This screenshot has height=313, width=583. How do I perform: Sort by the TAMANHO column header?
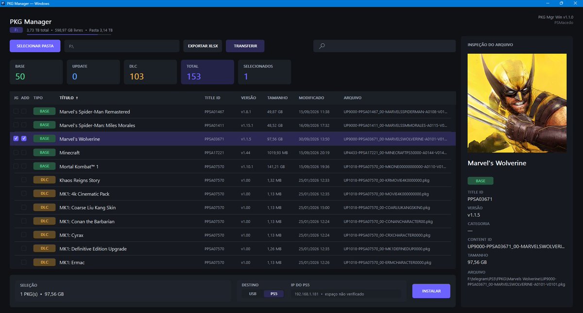[x=277, y=98]
